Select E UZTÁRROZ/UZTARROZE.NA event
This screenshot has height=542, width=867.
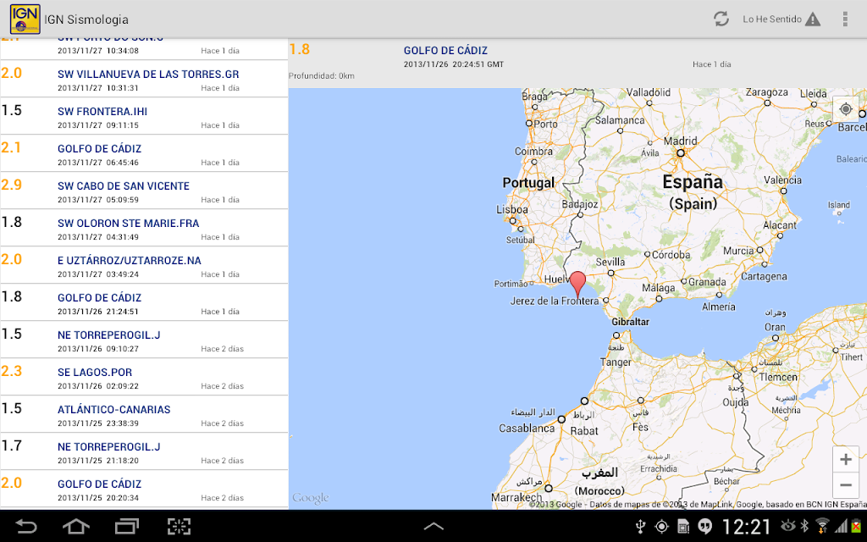tap(144, 265)
